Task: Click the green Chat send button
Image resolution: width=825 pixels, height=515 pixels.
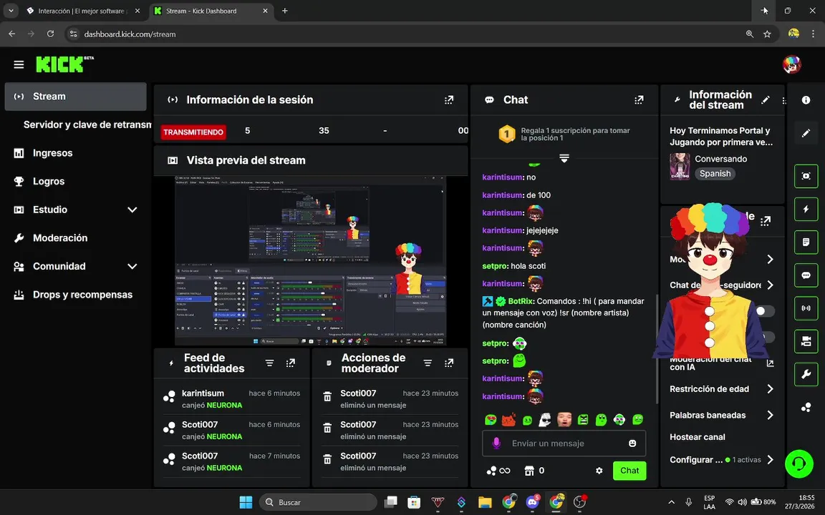Action: (x=629, y=471)
